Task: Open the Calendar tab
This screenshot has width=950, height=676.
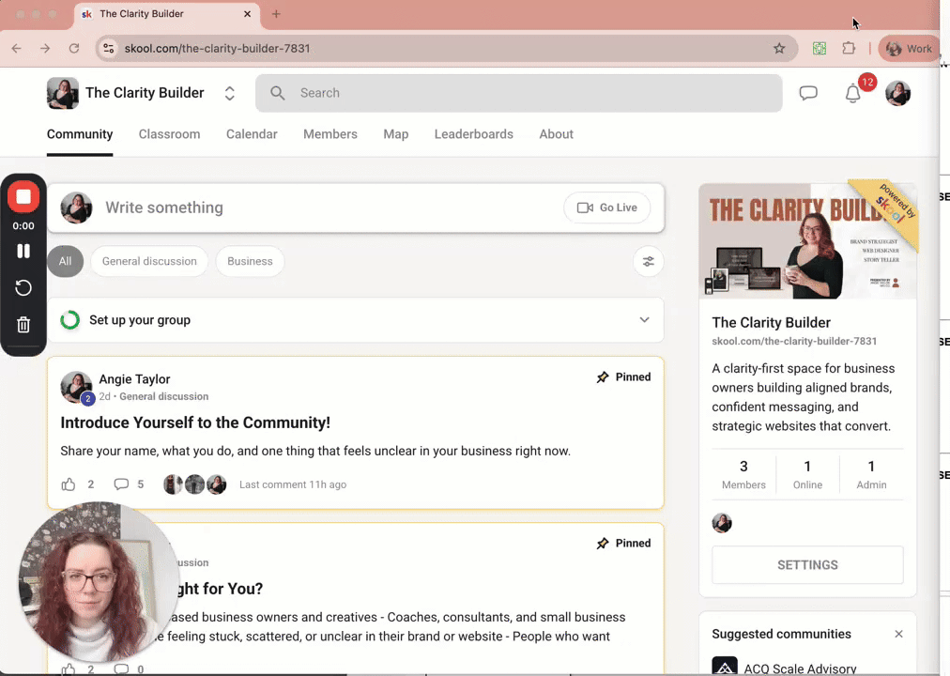Action: (252, 134)
